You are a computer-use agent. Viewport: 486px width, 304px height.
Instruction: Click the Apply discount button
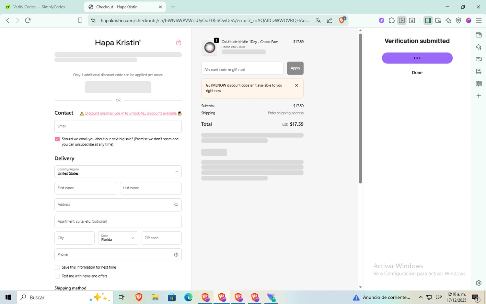point(295,68)
